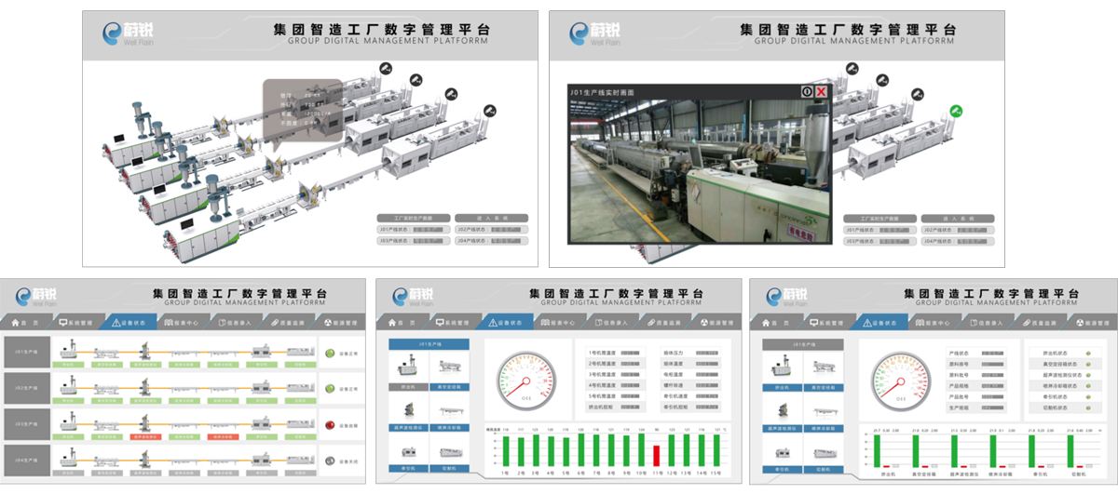Close the J01 live video popup

[x=821, y=91]
